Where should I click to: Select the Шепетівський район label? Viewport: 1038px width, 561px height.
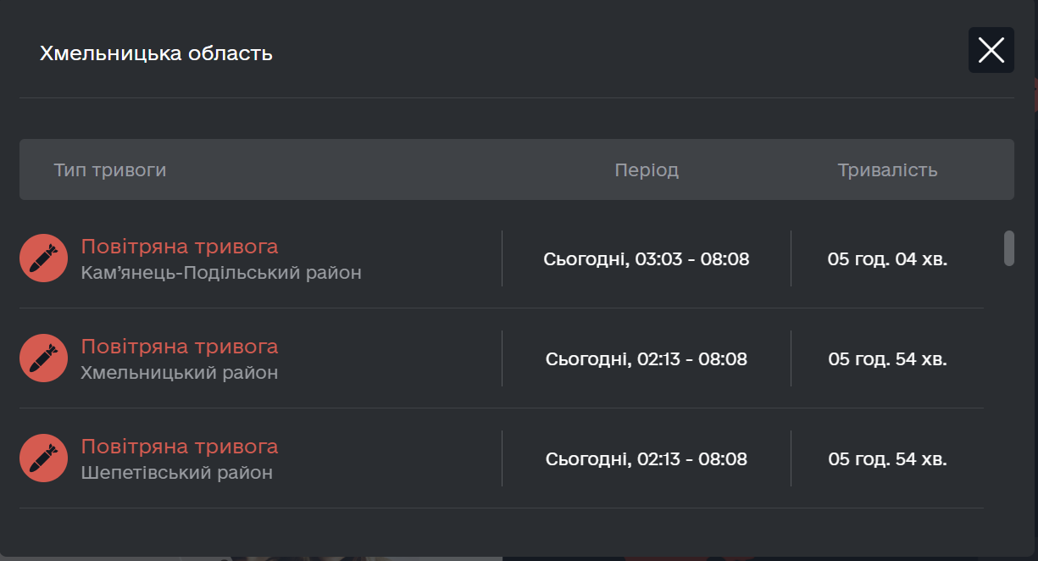click(177, 473)
